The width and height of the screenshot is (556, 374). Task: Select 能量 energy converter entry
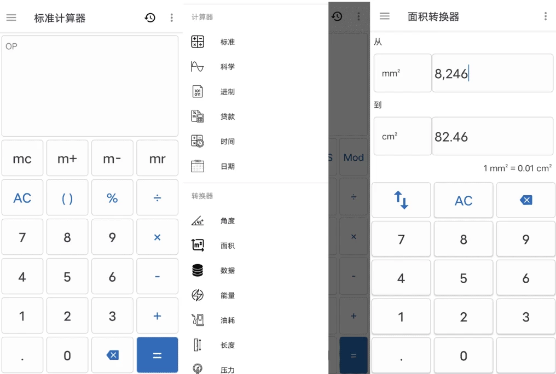pos(227,295)
